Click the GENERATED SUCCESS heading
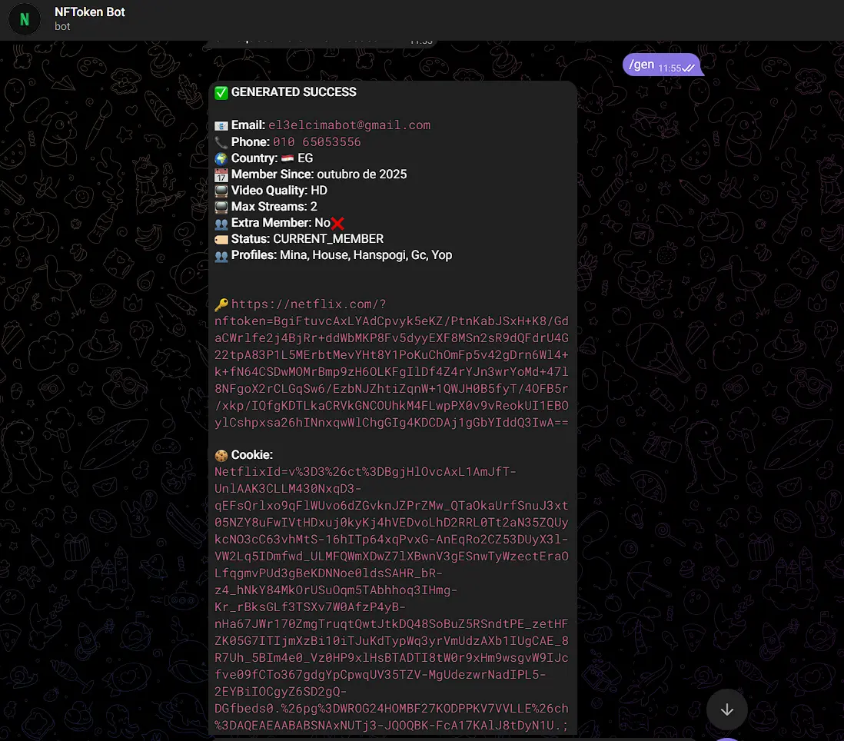 294,92
